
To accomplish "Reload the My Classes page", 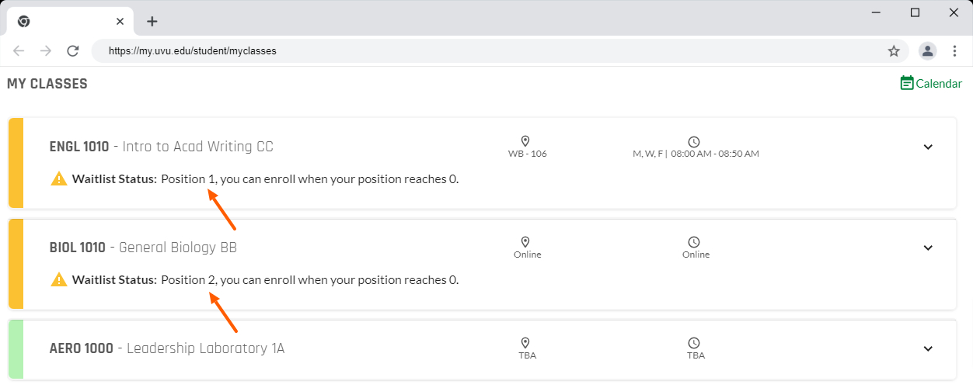I will coord(73,51).
